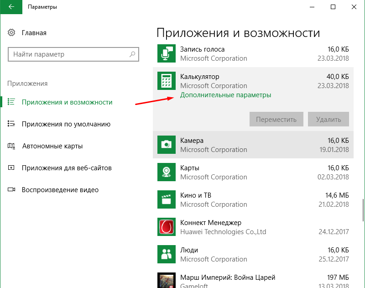The image size is (365, 288).
Task: Open Приложения по умолчанию section
Action: click(66, 124)
